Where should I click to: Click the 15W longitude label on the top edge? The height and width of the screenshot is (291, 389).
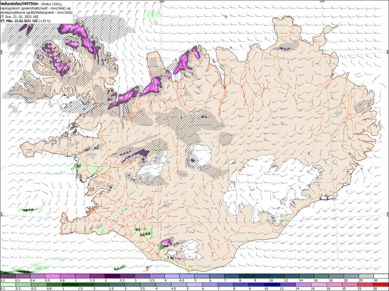[x=322, y=2]
